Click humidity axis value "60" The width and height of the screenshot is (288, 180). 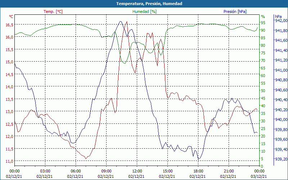263,76
